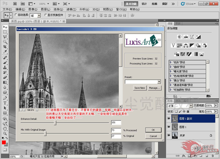Add an Exposure adjustment

coord(198,37)
